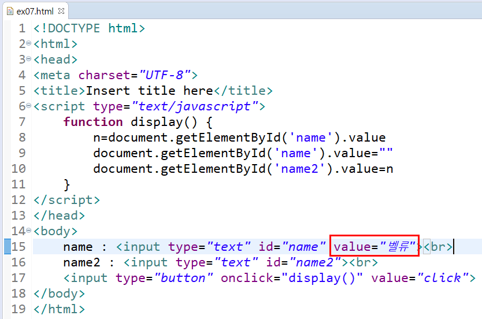482x319 pixels.
Task: Click the id="name2" attribute on line 16
Action: [x=303, y=262]
